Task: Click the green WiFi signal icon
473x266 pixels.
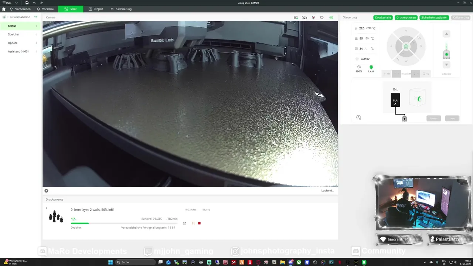Action: pos(36,17)
